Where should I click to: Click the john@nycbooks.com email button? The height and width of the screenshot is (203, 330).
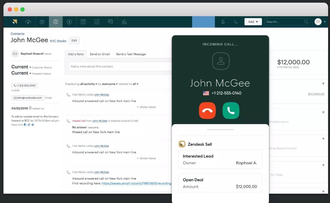(x=28, y=98)
